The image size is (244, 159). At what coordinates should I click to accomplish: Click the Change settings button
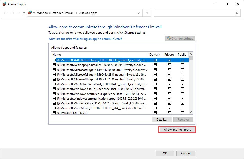(x=180, y=38)
